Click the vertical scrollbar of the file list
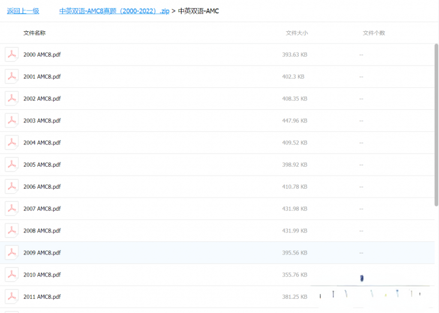Image resolution: width=439 pixels, height=313 pixels. pos(436,125)
